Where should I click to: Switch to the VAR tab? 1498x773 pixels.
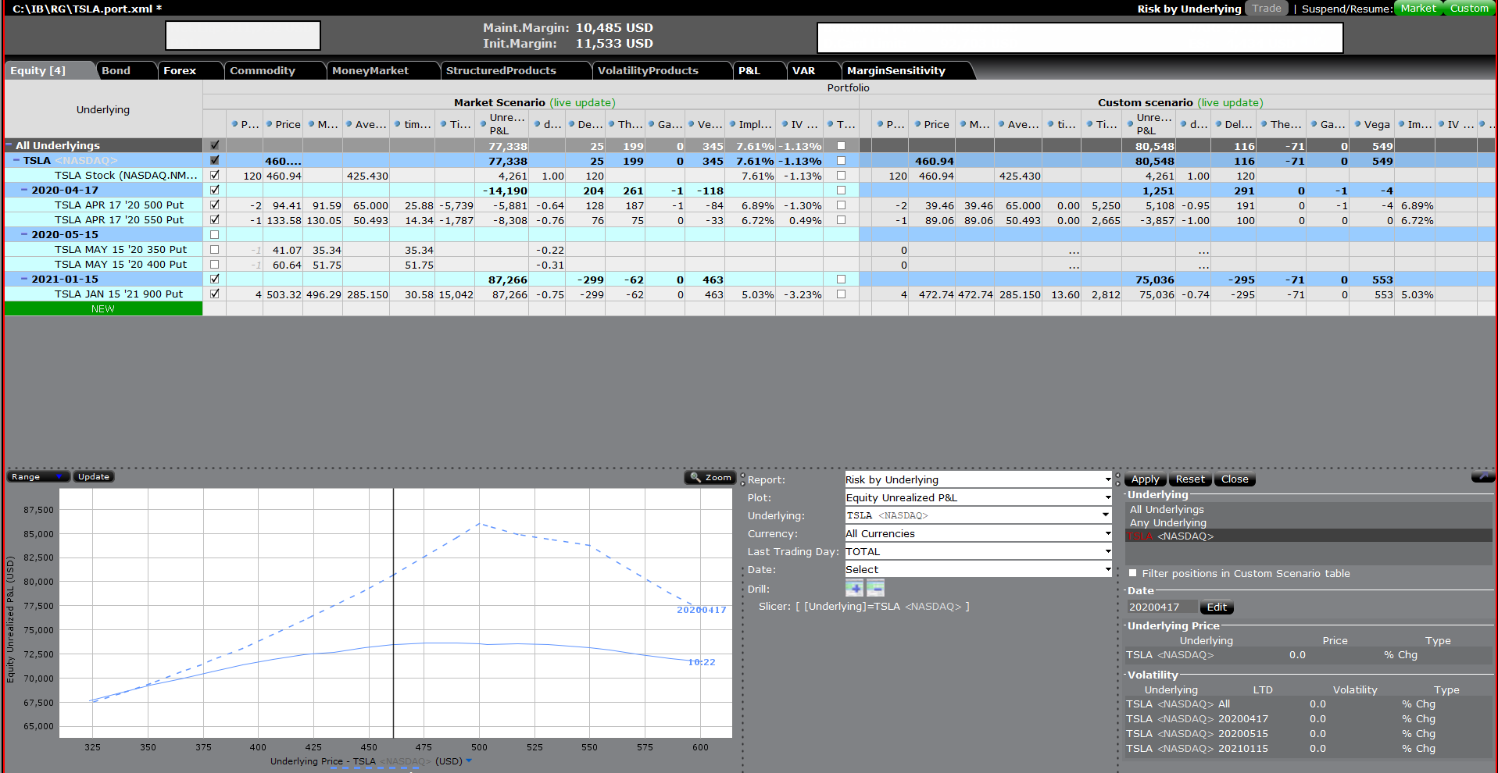coord(813,70)
